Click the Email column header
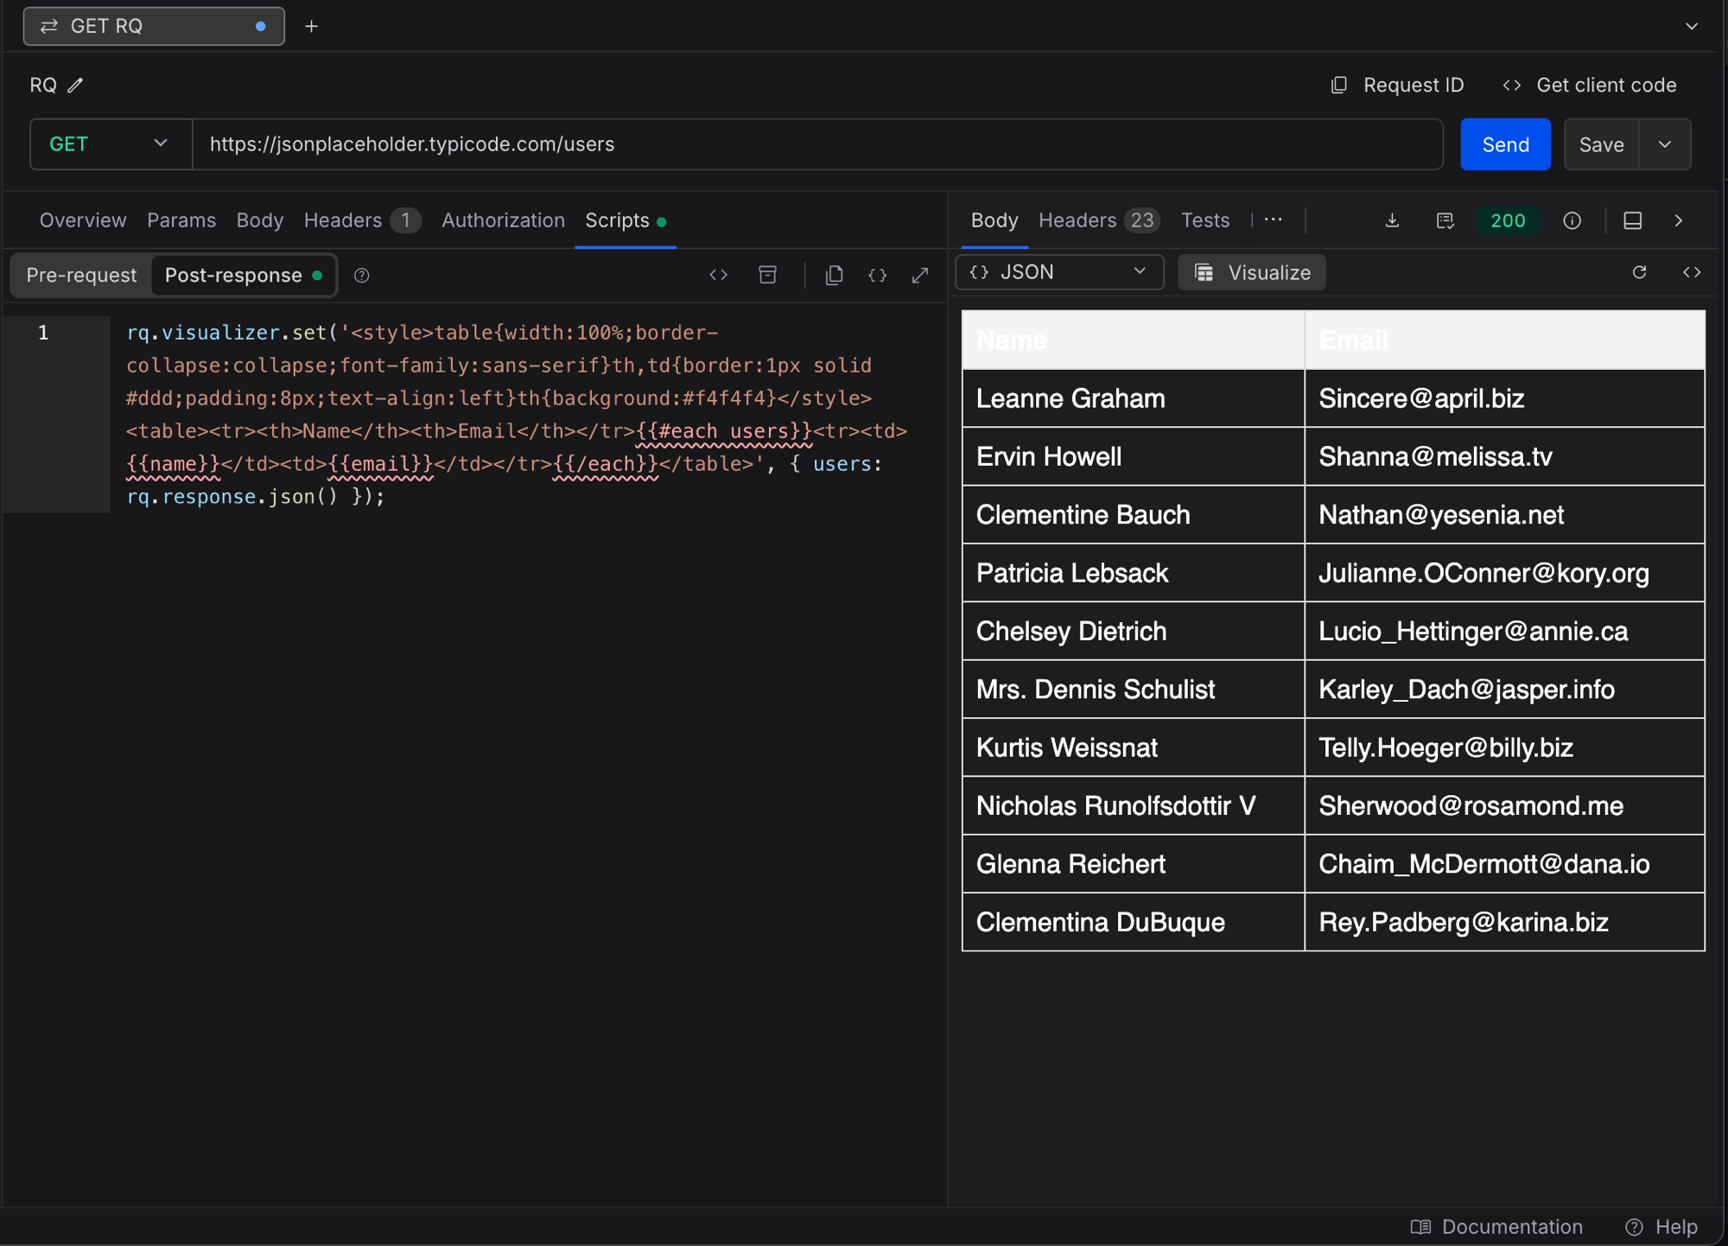 tap(1504, 340)
